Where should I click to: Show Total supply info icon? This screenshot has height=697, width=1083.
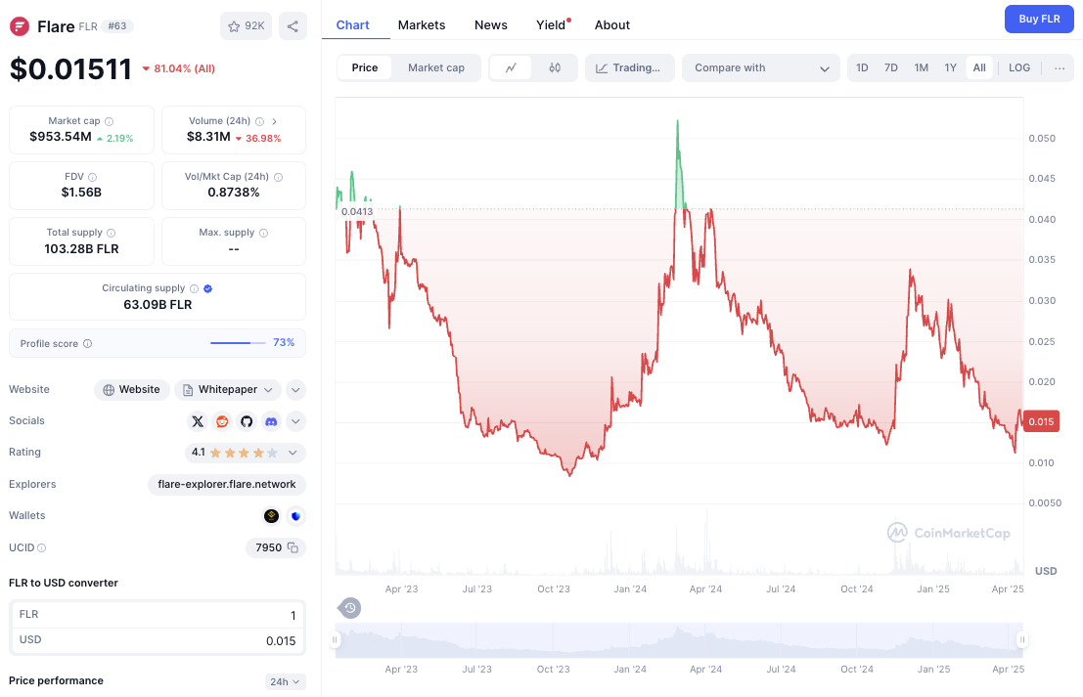coord(112,234)
